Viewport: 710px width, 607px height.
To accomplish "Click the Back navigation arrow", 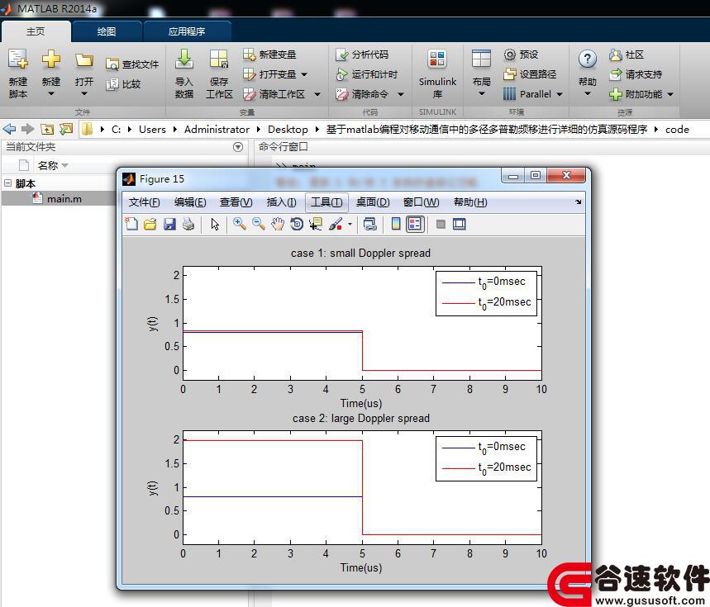I will pyautogui.click(x=9, y=130).
